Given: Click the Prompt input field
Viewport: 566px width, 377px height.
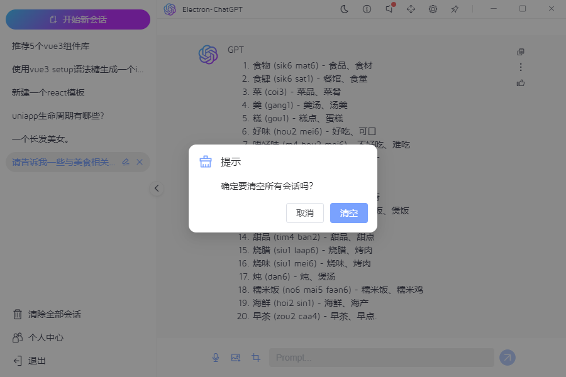Looking at the screenshot, I should click(382, 358).
